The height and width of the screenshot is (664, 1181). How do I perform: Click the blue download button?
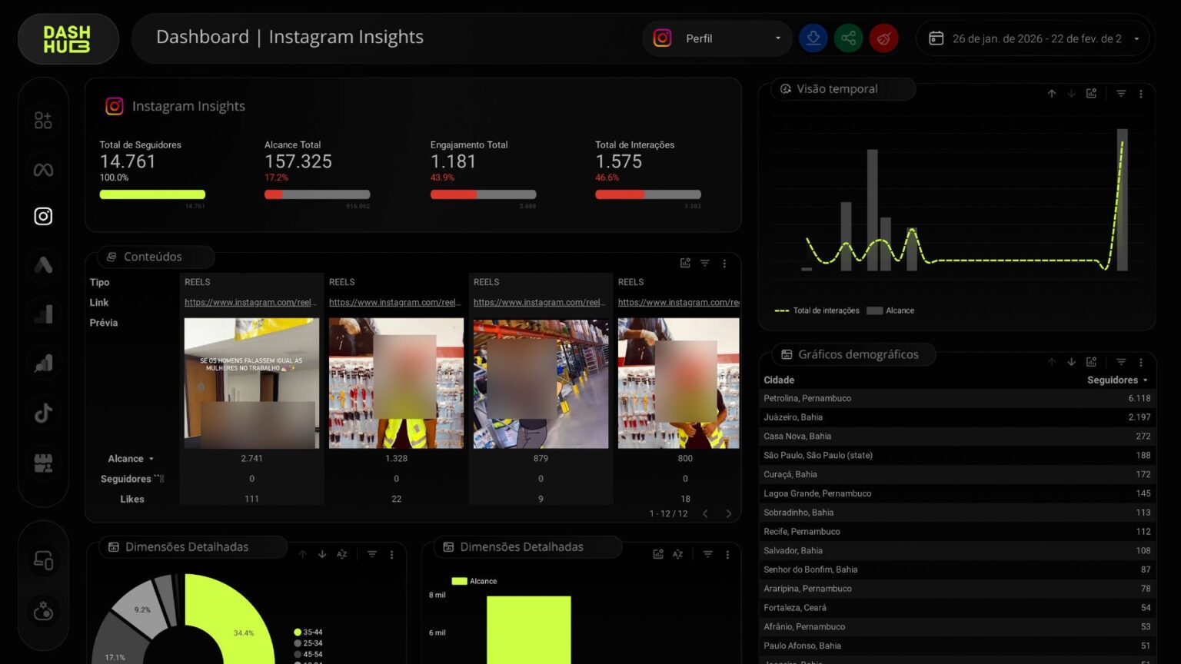813,38
